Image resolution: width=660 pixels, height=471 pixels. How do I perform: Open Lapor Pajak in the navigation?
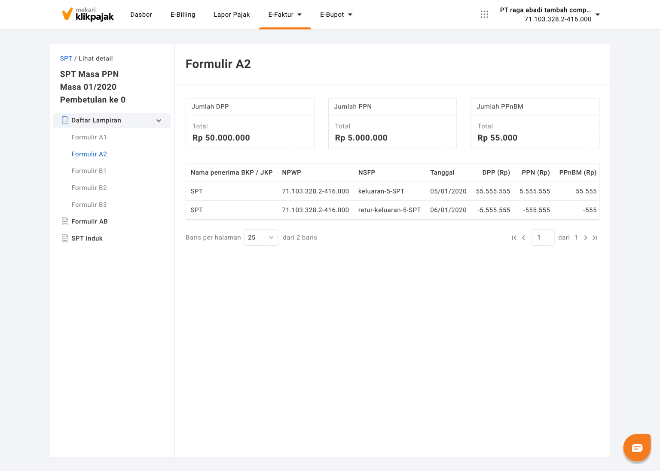tap(232, 15)
